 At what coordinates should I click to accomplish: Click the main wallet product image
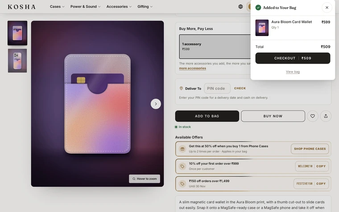click(97, 104)
